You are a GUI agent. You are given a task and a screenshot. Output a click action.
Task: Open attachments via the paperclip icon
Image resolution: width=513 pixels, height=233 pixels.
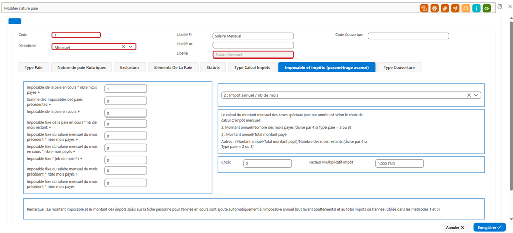pyautogui.click(x=445, y=8)
